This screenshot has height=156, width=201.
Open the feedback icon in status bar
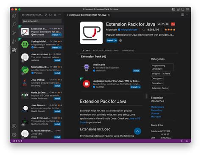click(x=182, y=141)
